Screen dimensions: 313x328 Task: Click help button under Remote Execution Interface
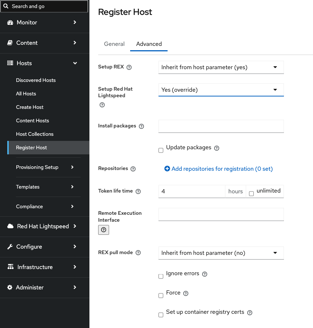[104, 230]
